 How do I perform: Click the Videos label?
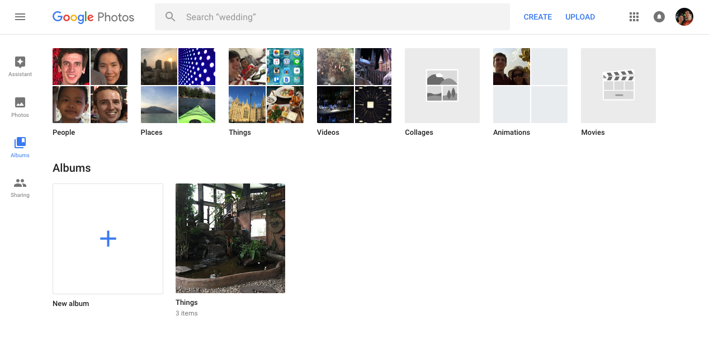pyautogui.click(x=328, y=133)
